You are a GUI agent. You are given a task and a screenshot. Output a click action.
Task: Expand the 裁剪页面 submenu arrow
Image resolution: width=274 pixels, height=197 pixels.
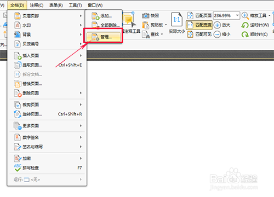tap(81, 105)
